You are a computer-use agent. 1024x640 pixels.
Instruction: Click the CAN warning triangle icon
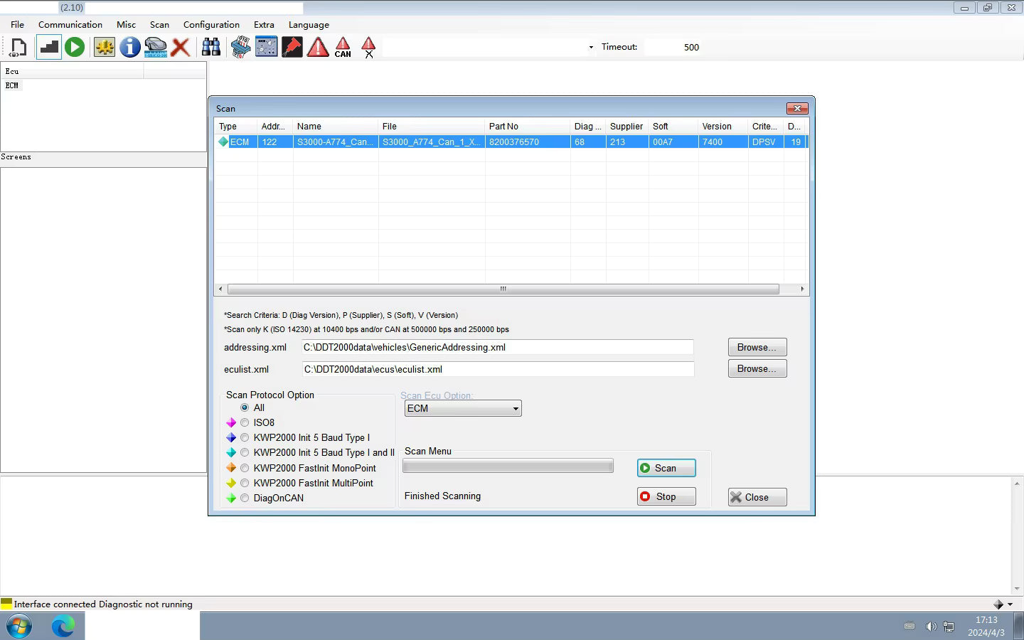(343, 48)
